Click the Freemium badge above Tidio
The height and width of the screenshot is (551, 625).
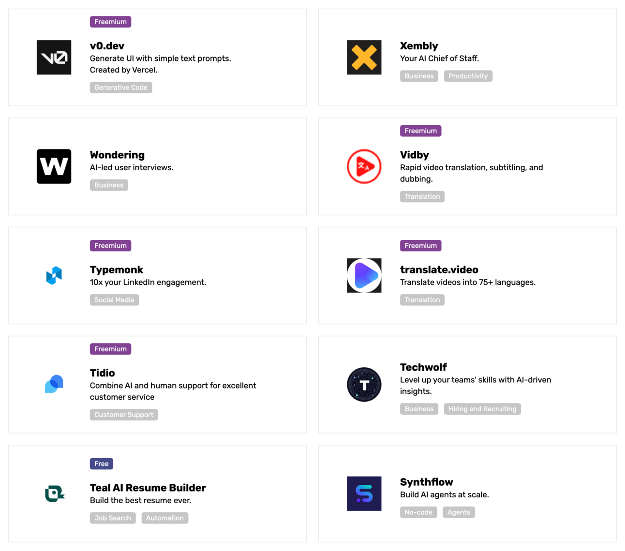tap(110, 349)
